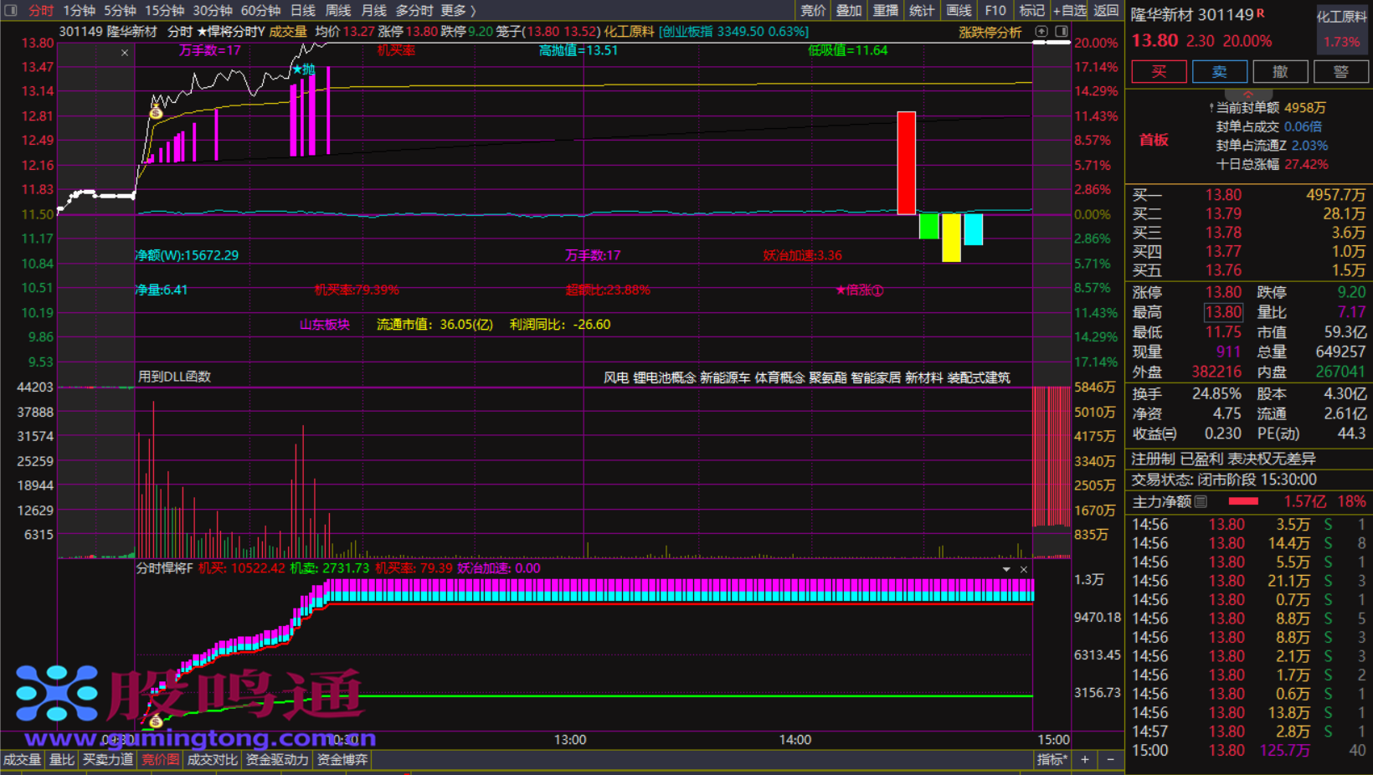
Task: Open the 警 price alert button
Action: (x=1341, y=72)
